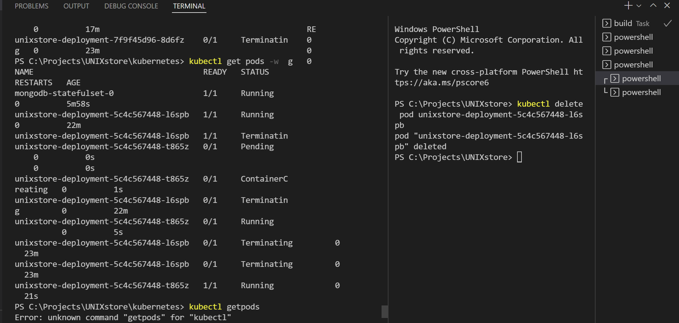The image size is (679, 323).
Task: Close the terminal panel
Action: pos(667,6)
